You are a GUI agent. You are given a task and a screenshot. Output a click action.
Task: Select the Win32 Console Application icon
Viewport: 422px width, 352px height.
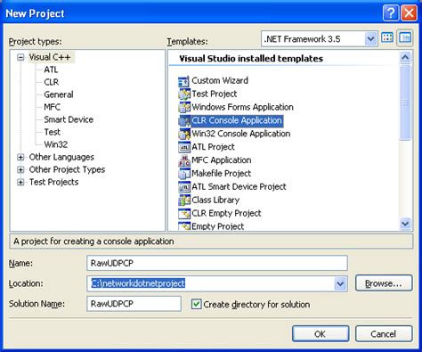click(183, 134)
